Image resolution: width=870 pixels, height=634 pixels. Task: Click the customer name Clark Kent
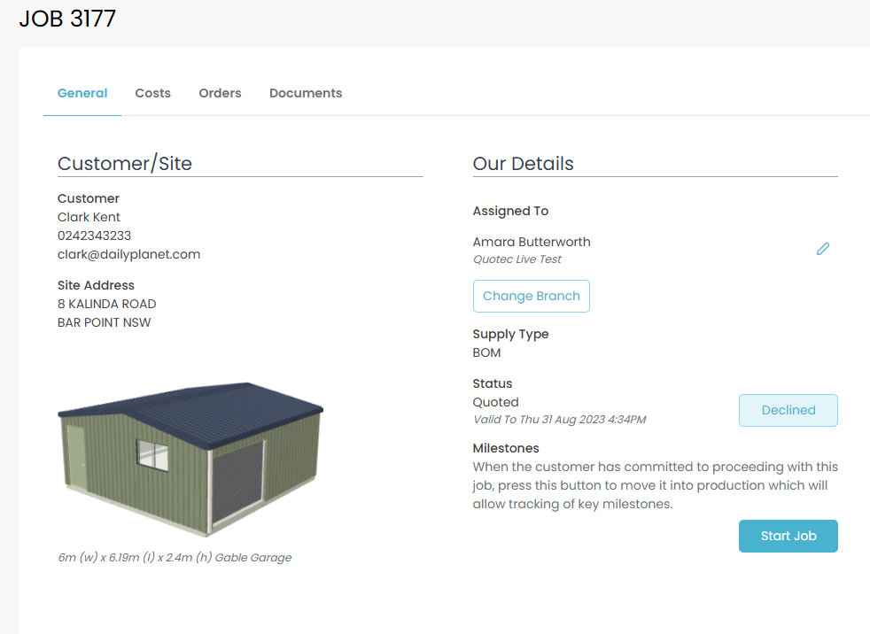(89, 217)
